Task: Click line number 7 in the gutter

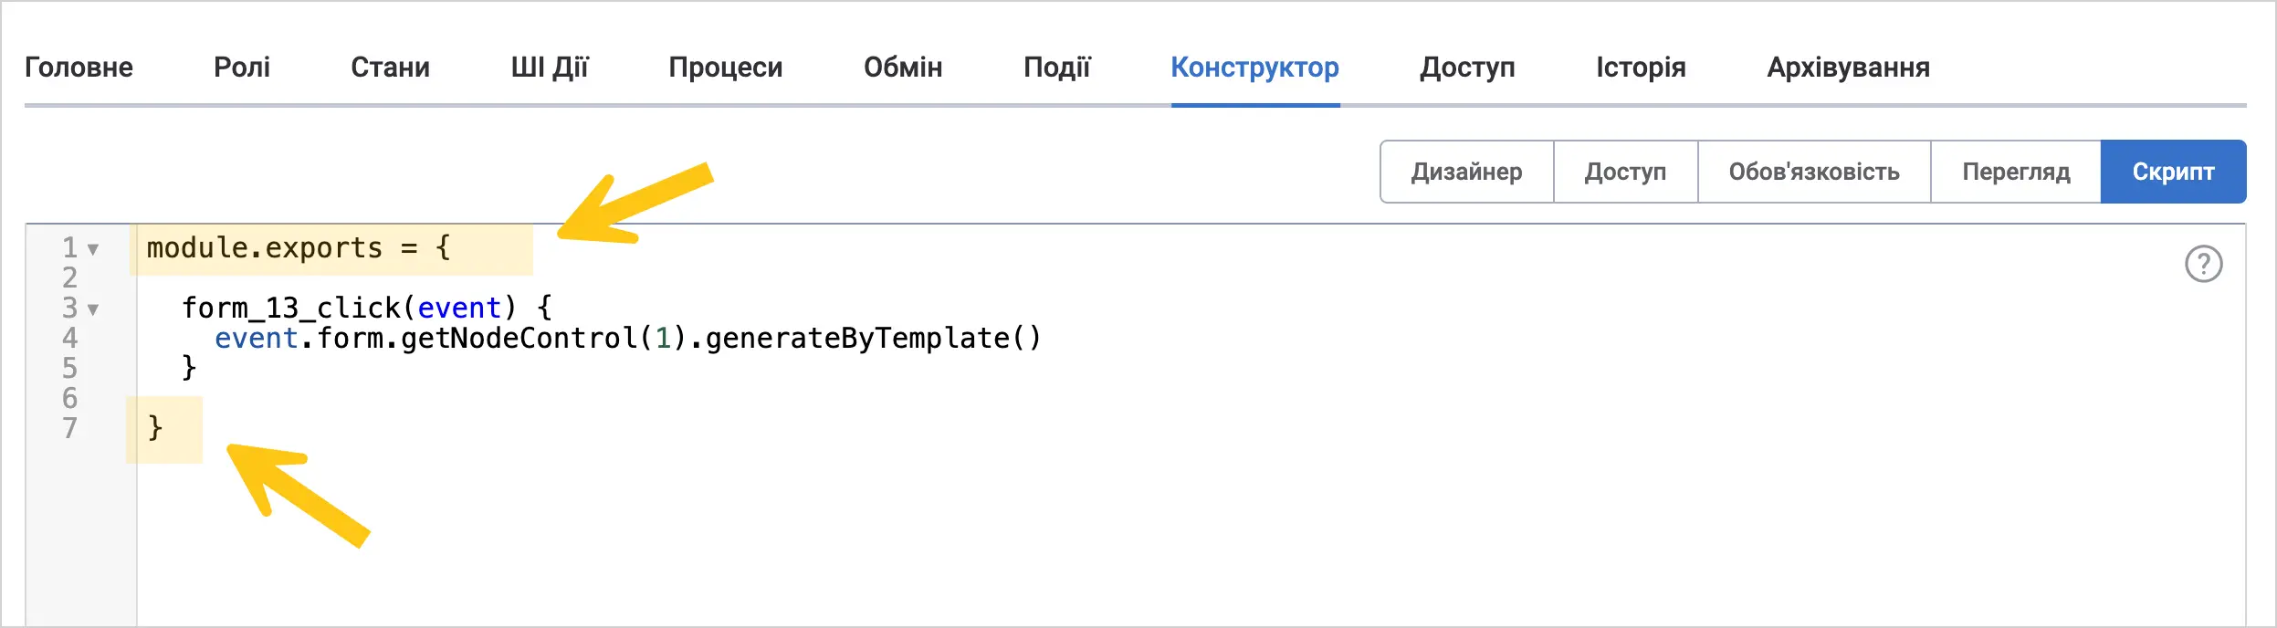Action: click(x=70, y=428)
